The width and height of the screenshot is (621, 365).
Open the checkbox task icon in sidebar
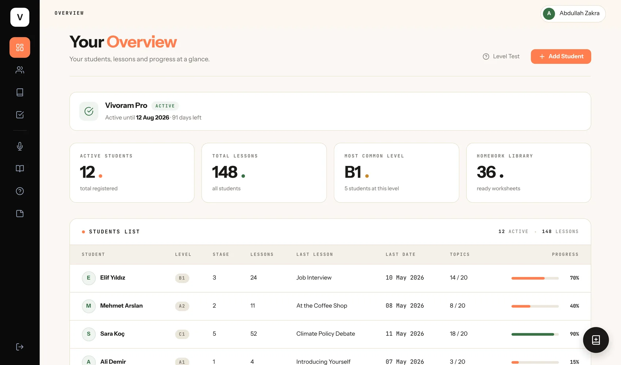[20, 115]
